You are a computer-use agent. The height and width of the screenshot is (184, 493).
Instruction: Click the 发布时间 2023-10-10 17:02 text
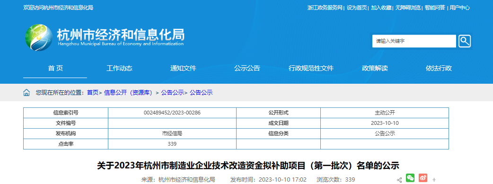point(268,180)
